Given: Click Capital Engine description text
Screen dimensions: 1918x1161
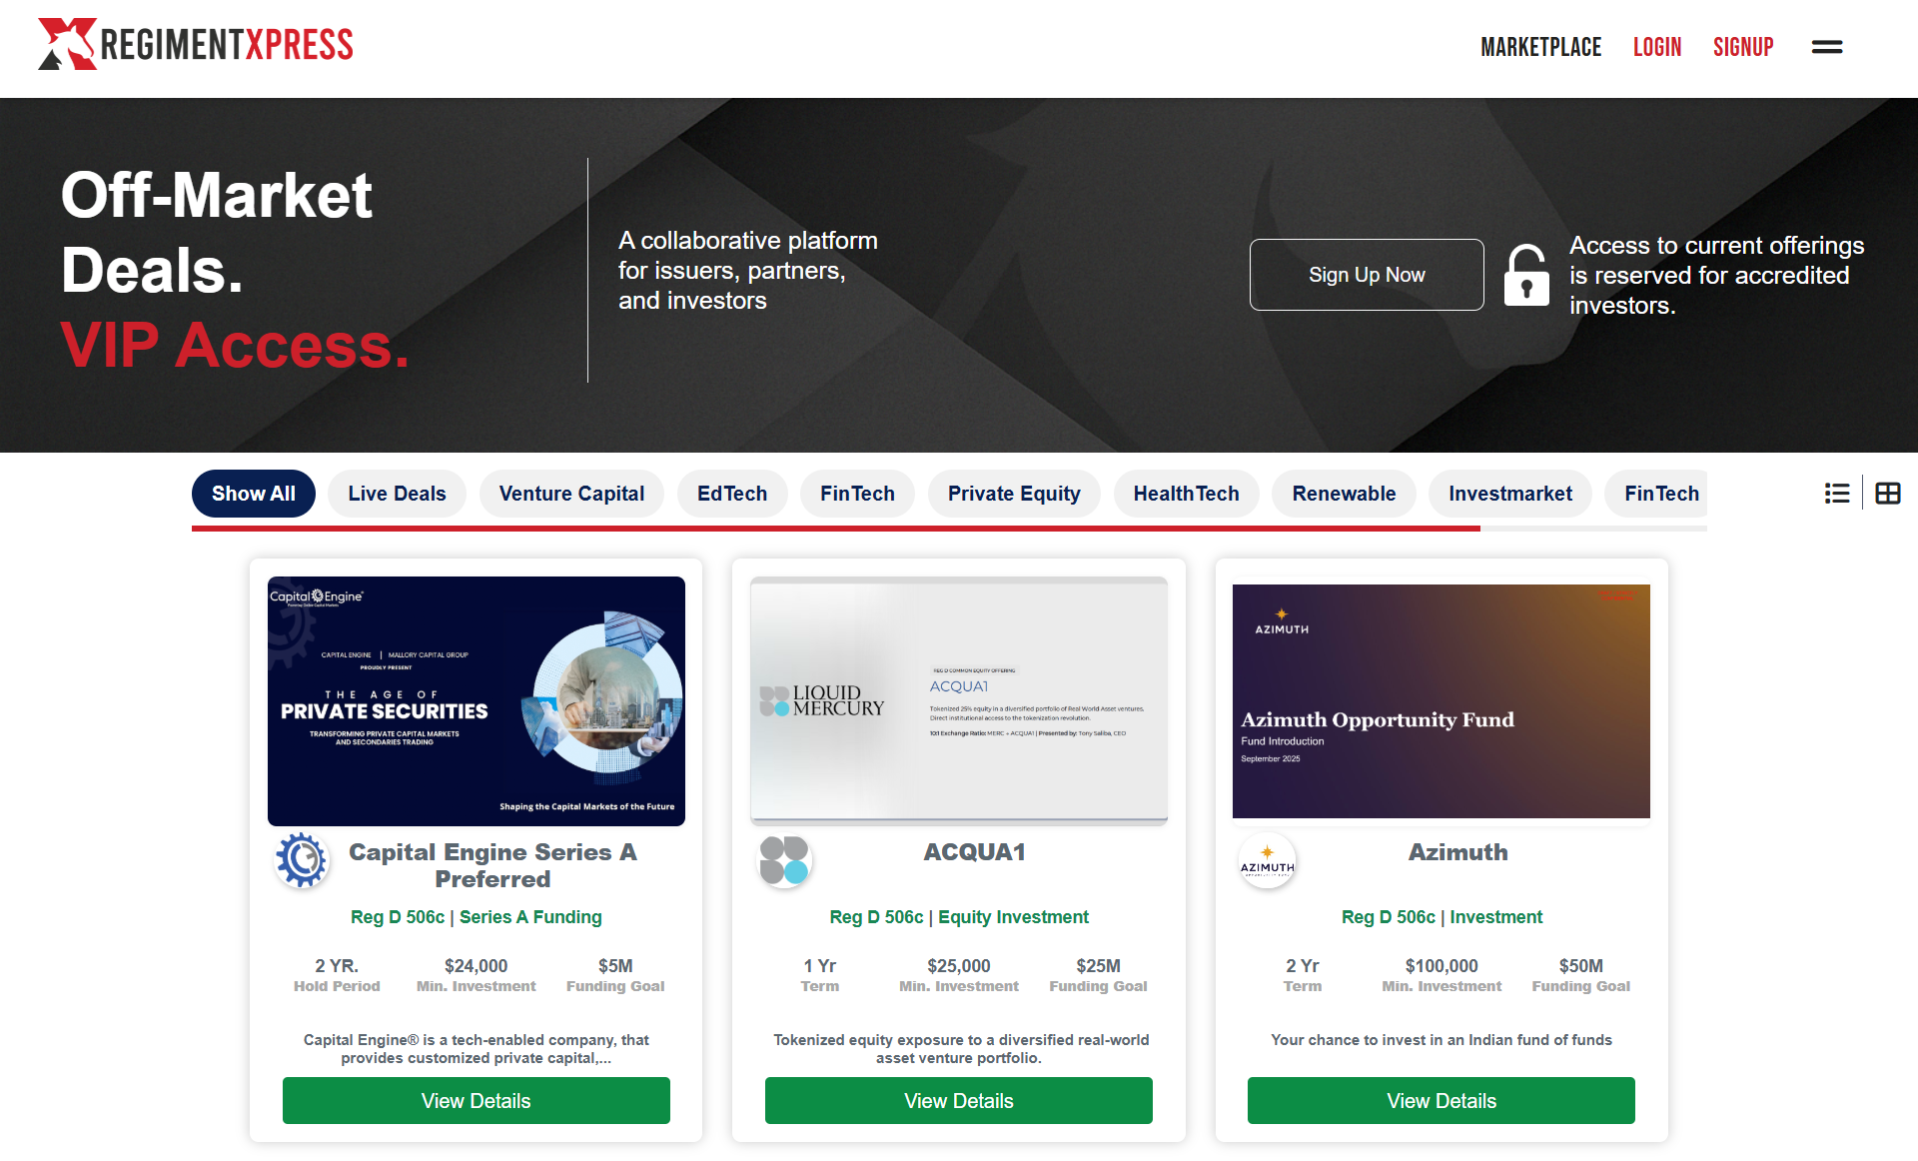Looking at the screenshot, I should tap(477, 1049).
